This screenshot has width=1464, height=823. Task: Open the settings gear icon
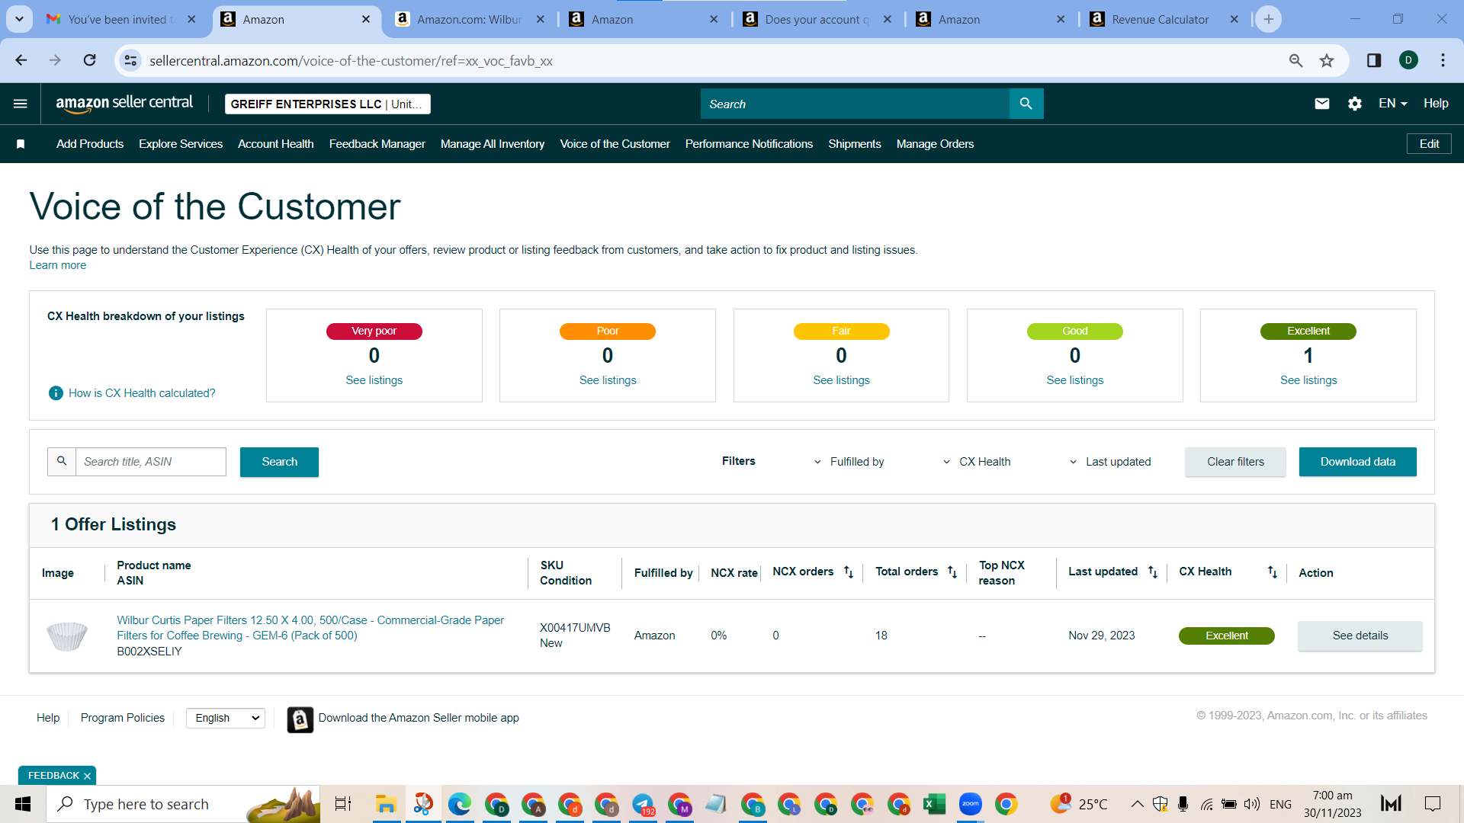1355,104
